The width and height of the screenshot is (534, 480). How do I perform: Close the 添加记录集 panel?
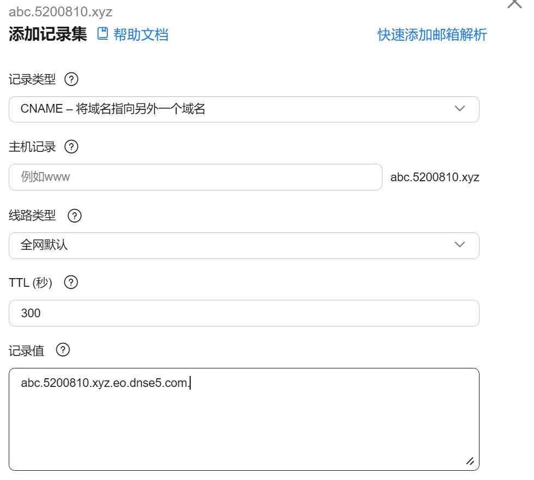pos(514,3)
